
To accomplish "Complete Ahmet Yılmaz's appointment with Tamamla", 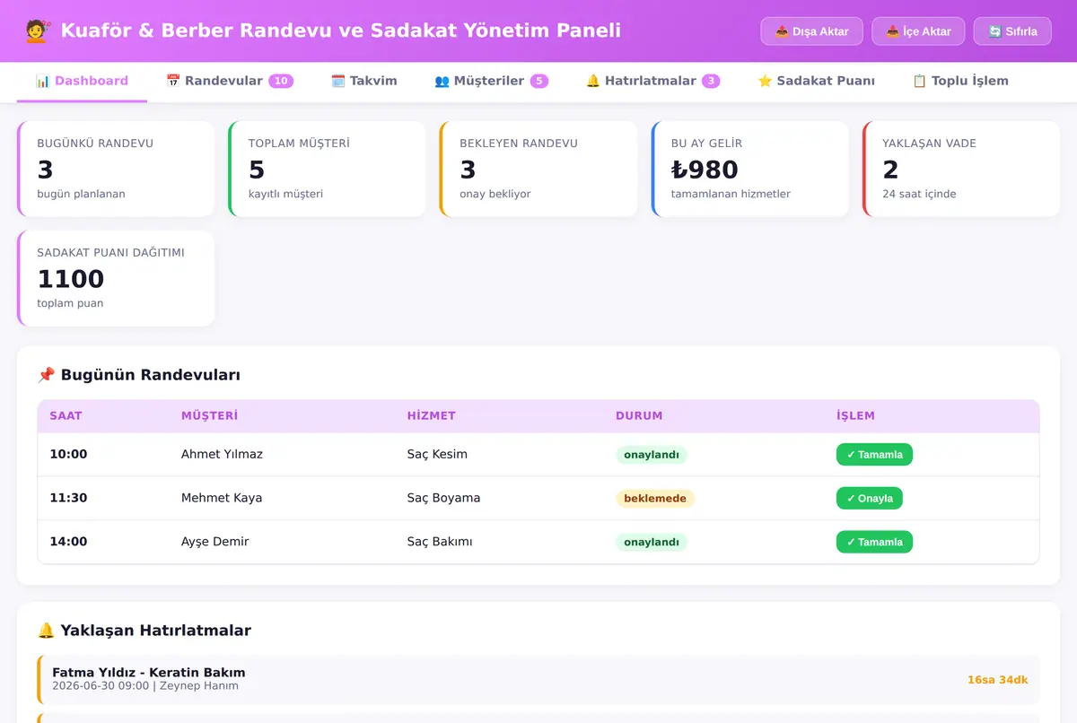I will tap(874, 455).
